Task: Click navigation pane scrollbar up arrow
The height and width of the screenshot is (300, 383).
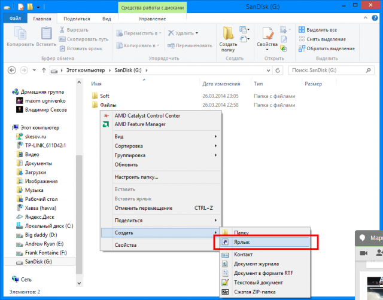Action: 79,82
